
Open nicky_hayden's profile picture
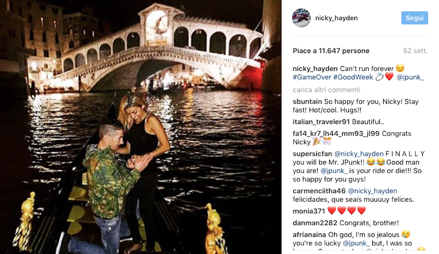(302, 18)
